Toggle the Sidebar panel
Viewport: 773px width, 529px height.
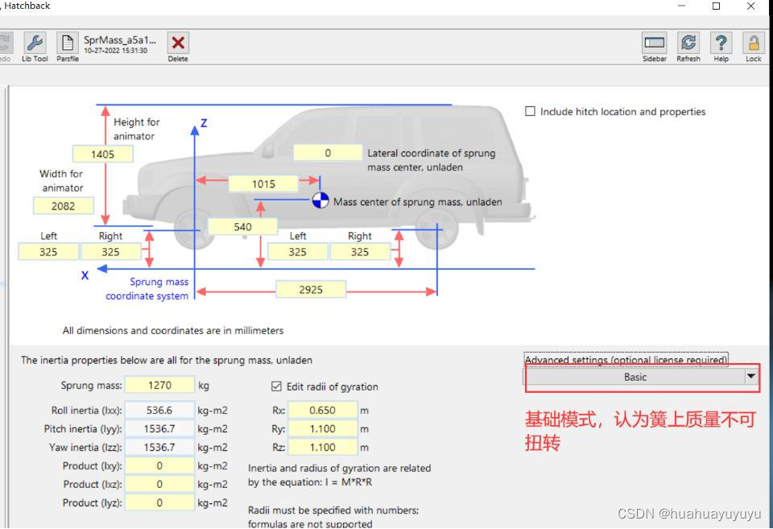(654, 44)
